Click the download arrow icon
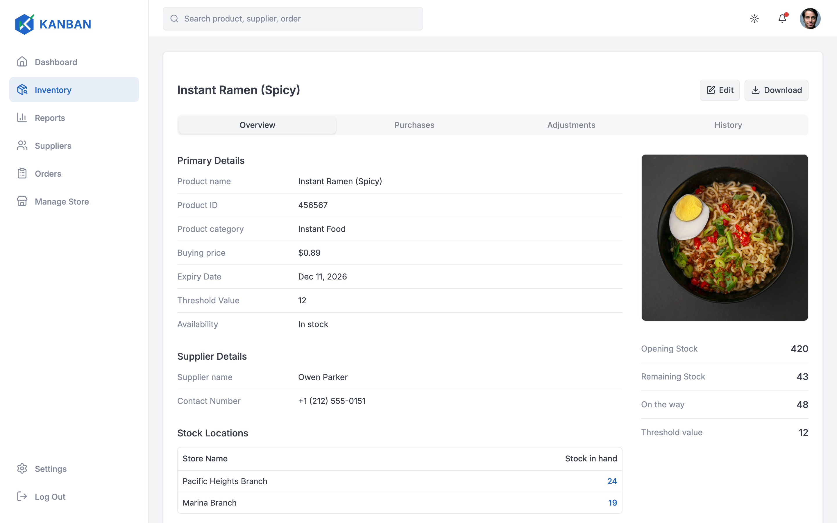Viewport: 837px width, 523px height. point(756,90)
